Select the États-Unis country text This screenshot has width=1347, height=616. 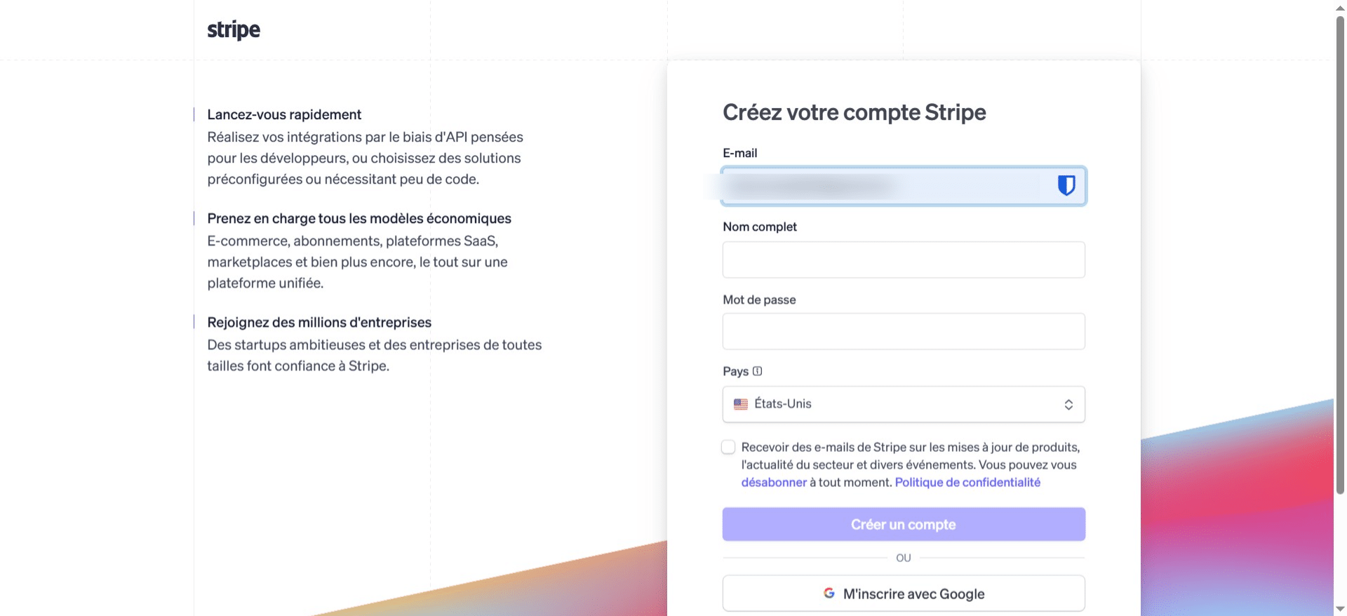[783, 404]
